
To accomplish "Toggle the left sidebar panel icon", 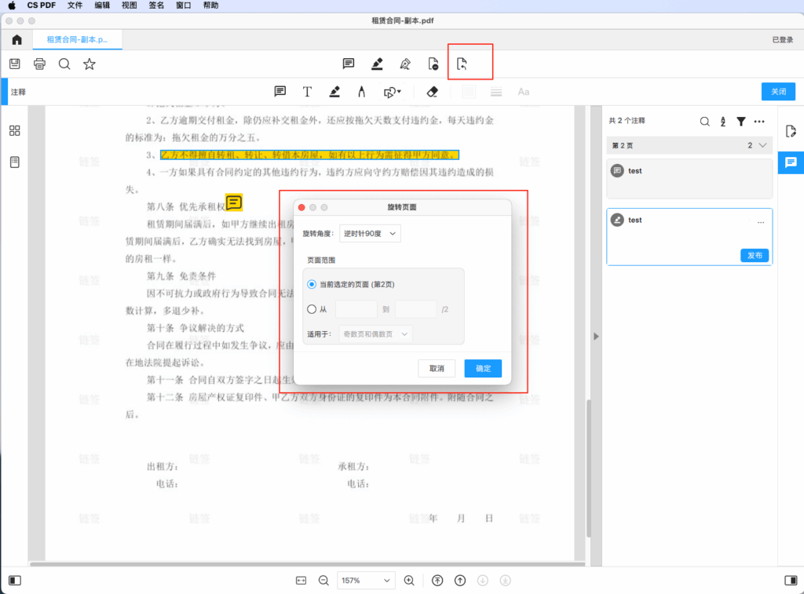I will [15, 580].
